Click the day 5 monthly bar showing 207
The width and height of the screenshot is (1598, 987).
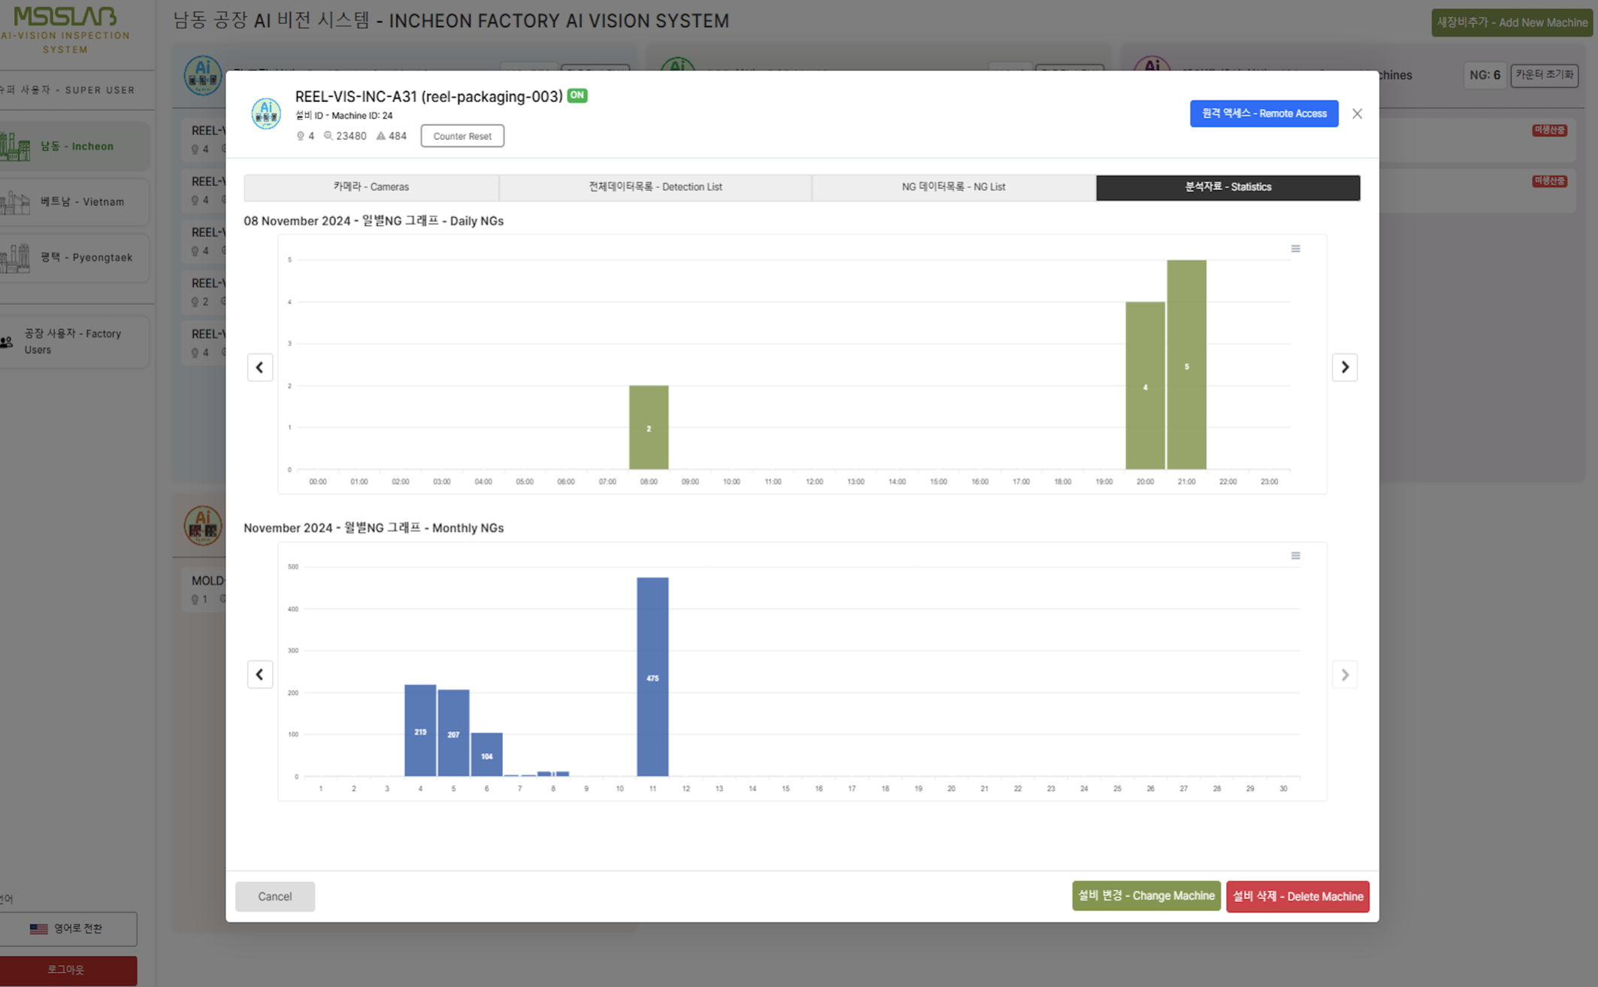click(453, 732)
